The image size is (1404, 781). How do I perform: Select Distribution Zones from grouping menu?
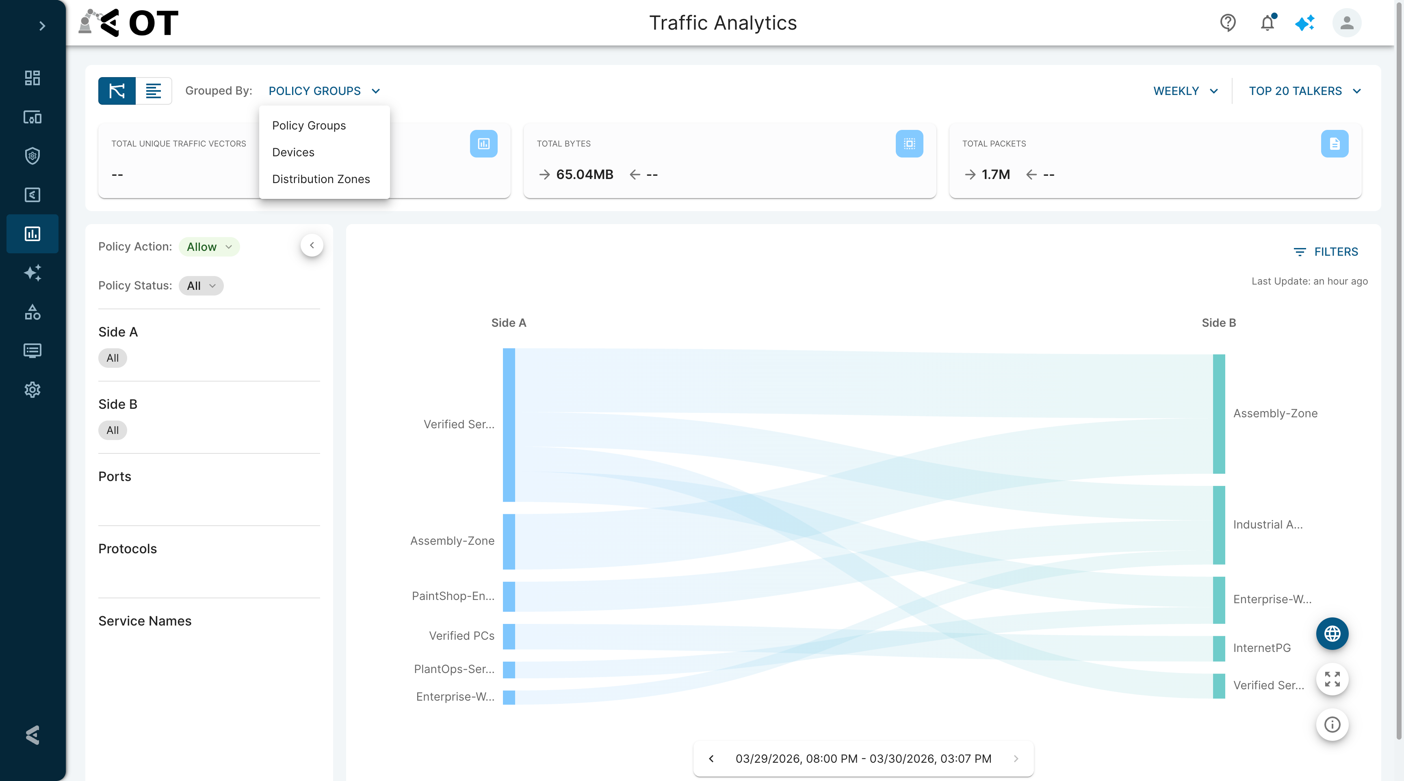pyautogui.click(x=321, y=179)
